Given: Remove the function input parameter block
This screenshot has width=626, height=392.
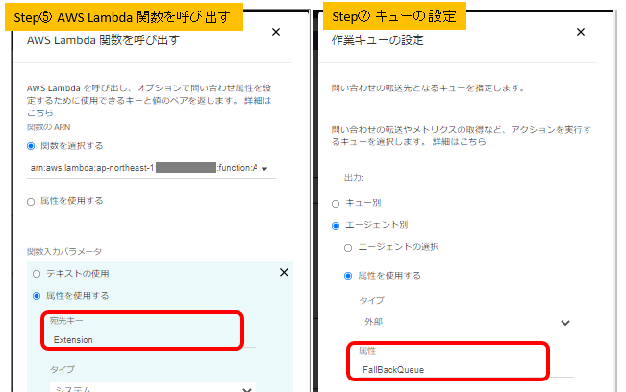Looking at the screenshot, I should click(284, 272).
